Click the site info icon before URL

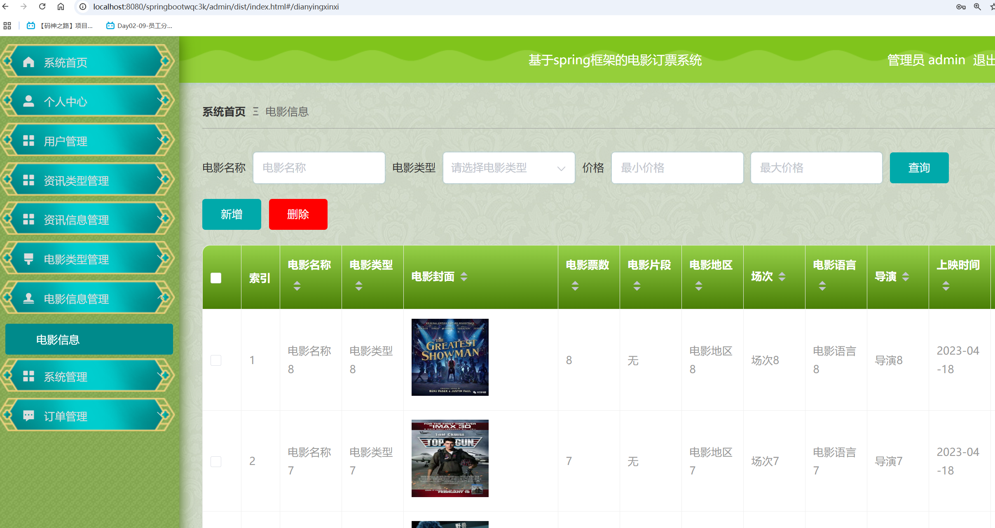(x=83, y=7)
